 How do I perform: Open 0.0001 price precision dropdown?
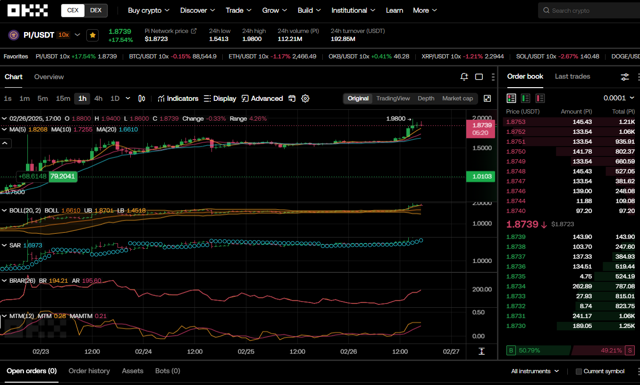click(619, 98)
